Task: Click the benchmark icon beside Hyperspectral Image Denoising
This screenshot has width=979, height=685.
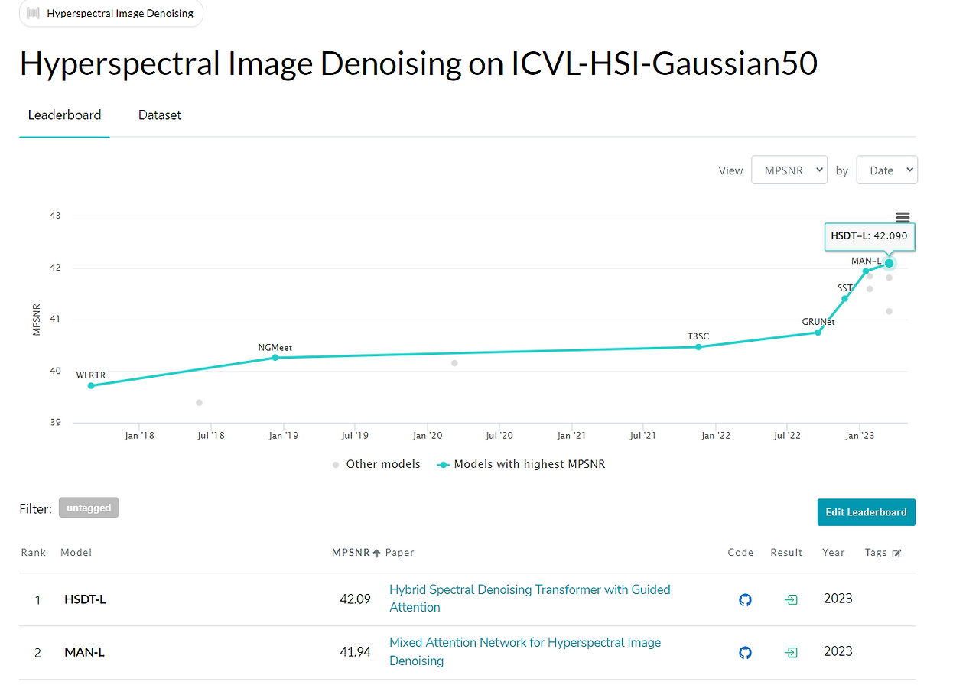Action: pyautogui.click(x=32, y=13)
